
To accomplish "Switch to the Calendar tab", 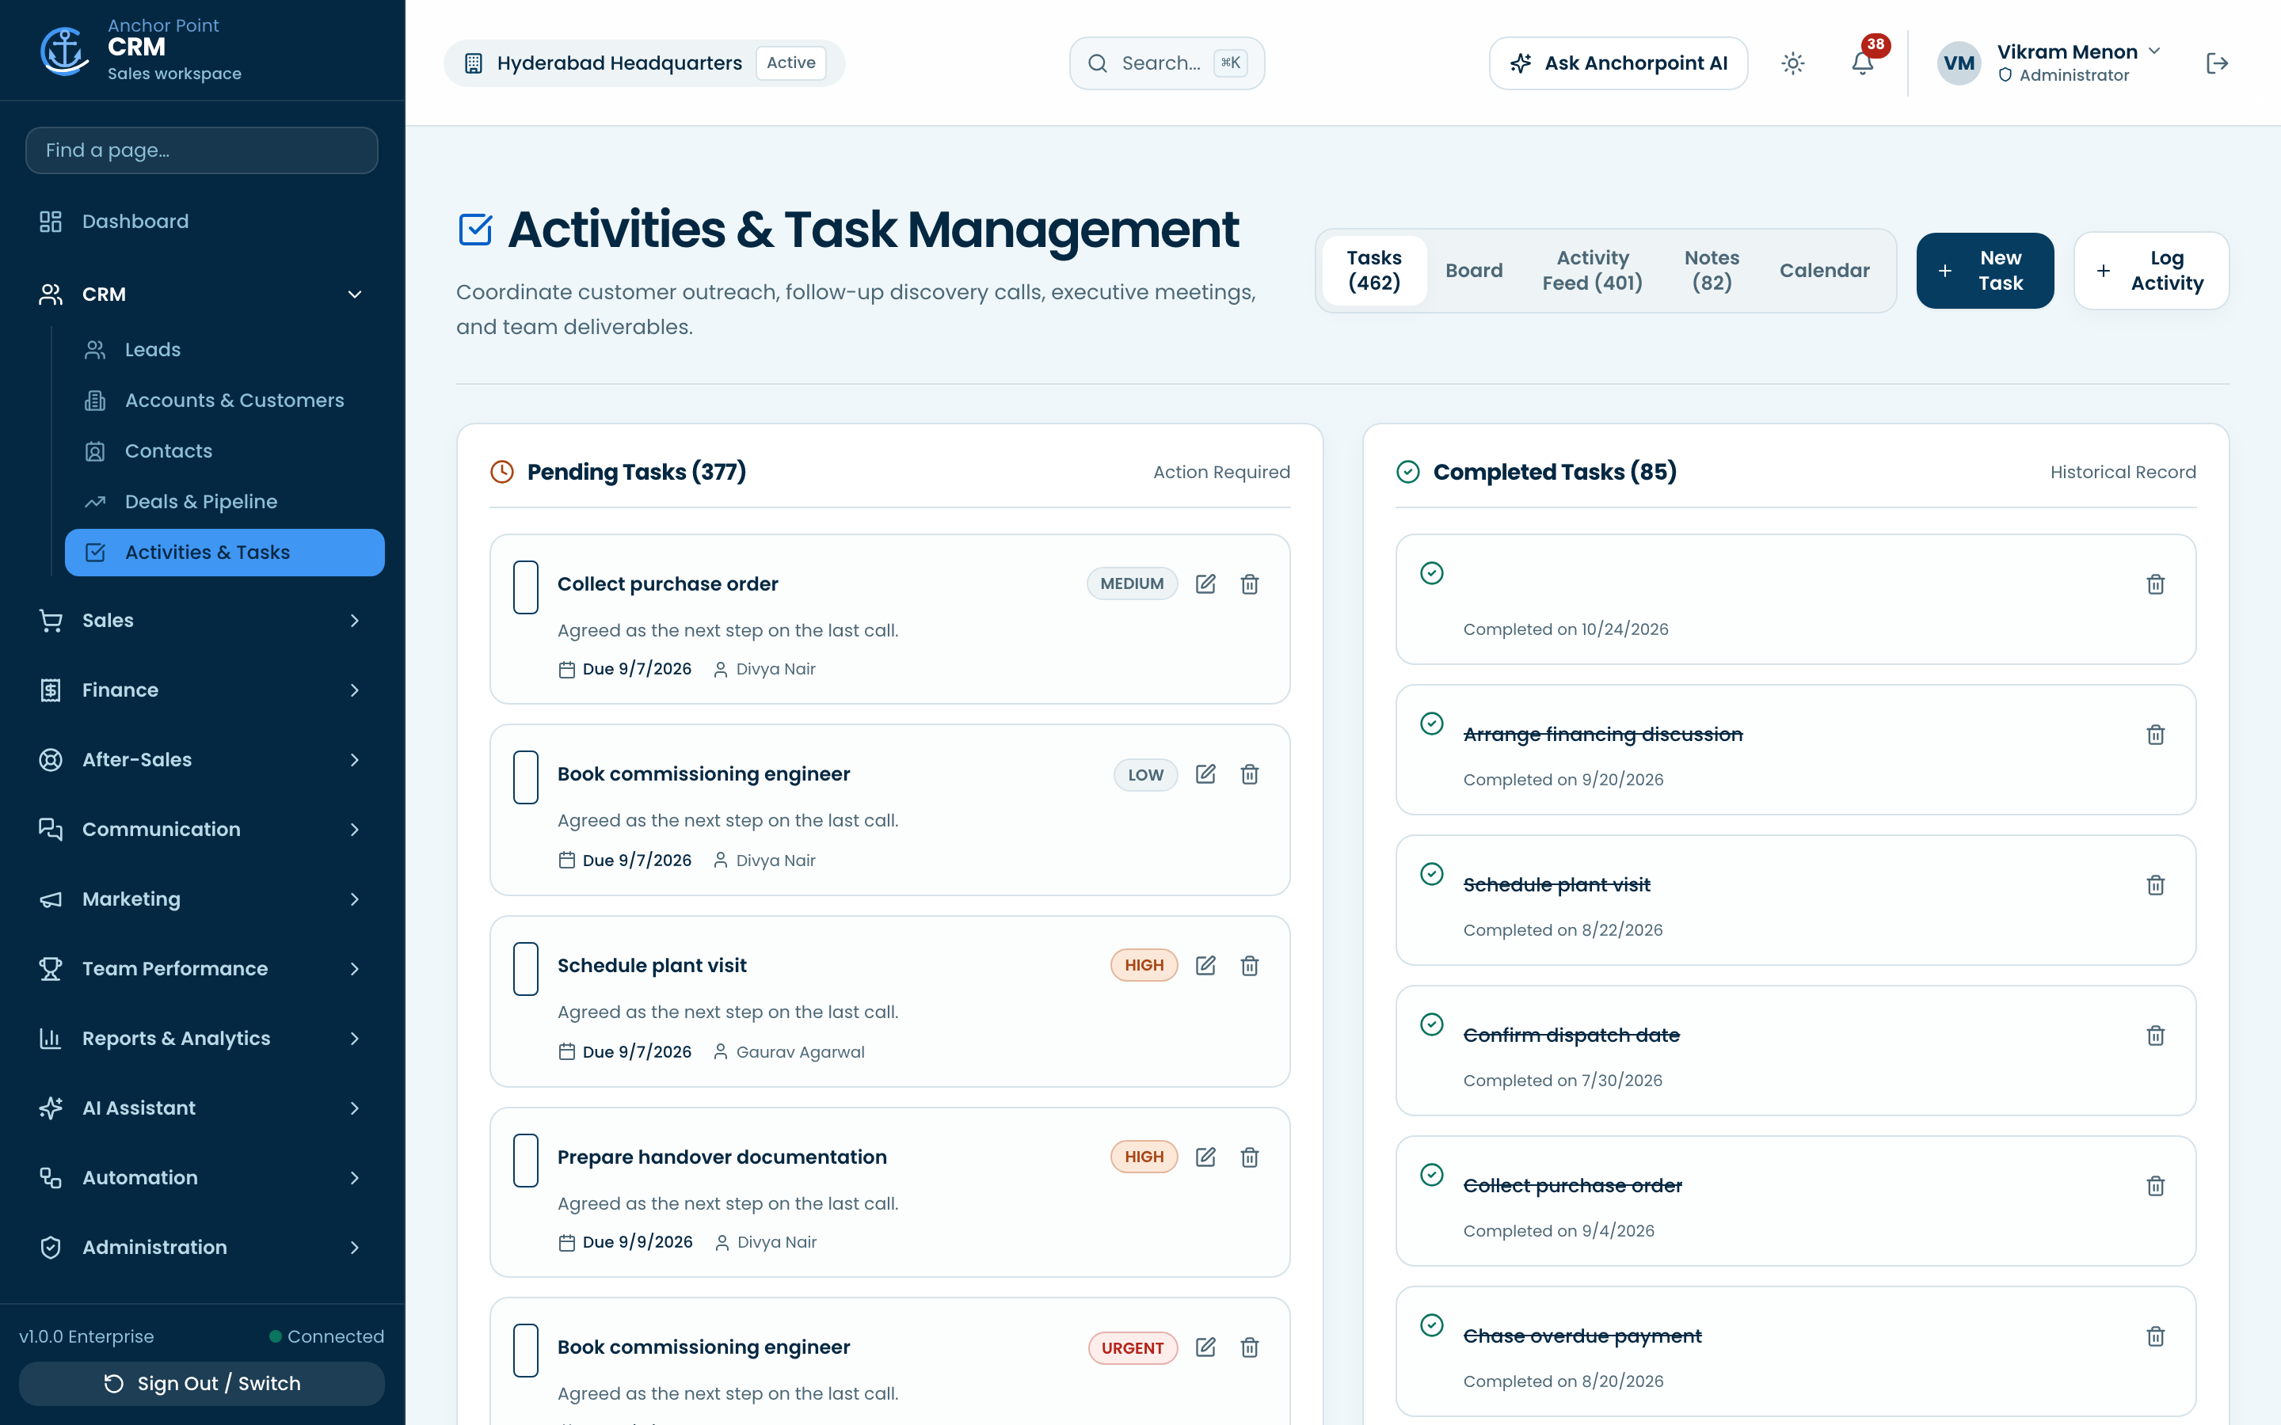I will point(1824,271).
